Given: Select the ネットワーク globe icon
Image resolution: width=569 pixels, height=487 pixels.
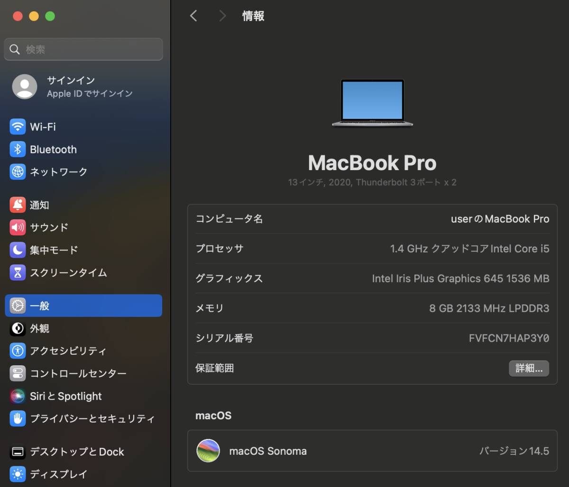Looking at the screenshot, I should tap(18, 171).
